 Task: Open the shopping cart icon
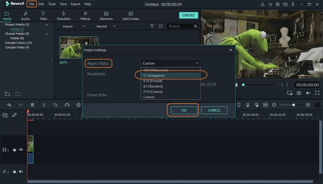click(270, 4)
